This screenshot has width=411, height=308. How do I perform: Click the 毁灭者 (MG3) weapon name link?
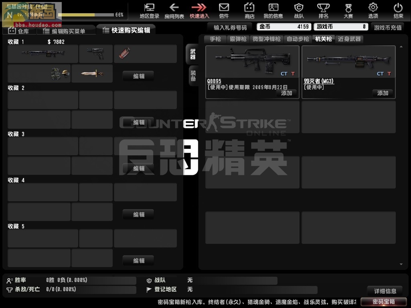319,81
